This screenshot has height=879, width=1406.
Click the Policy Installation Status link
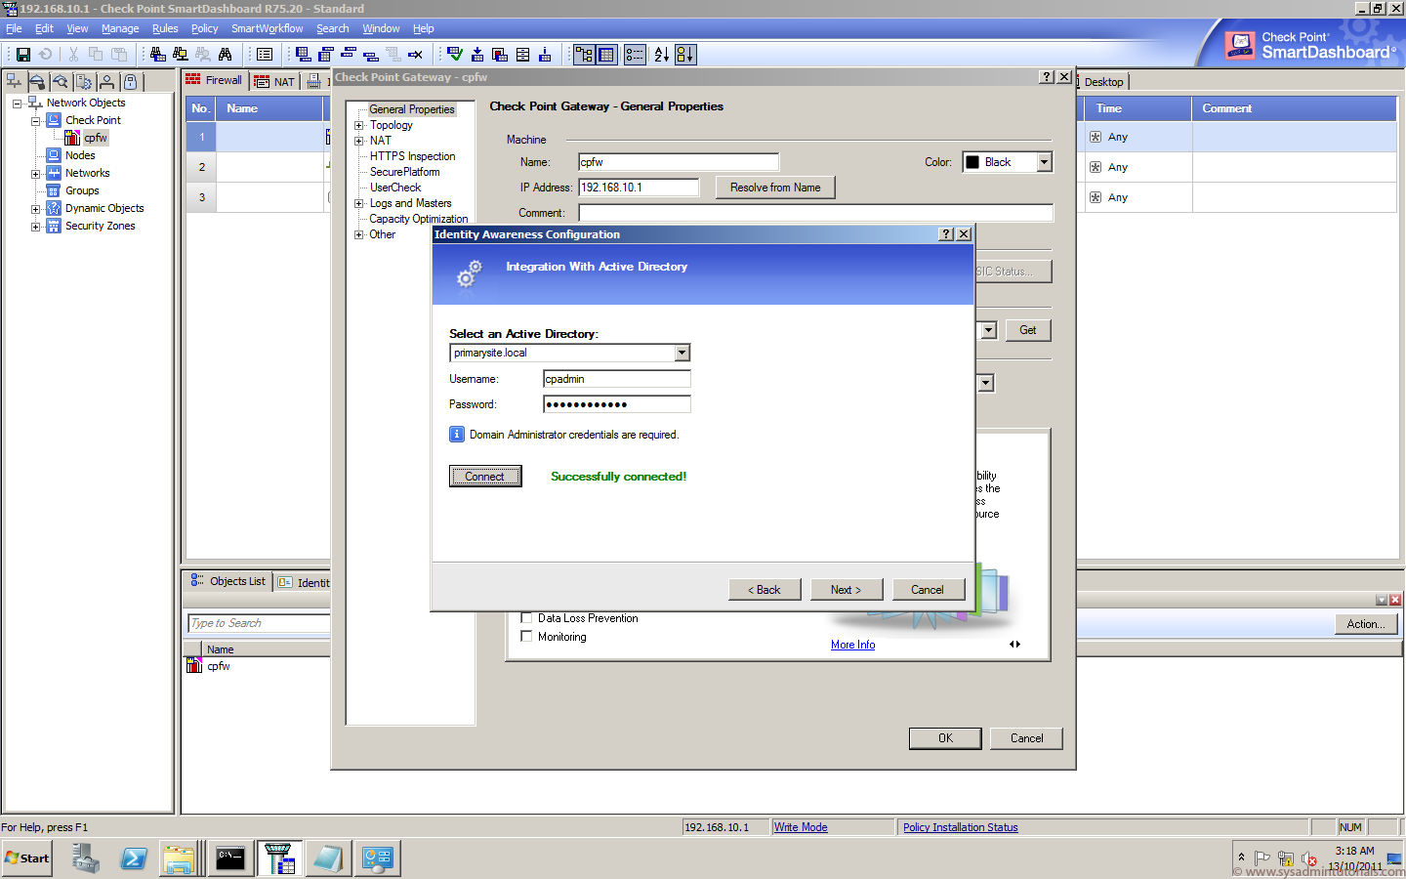coord(960,827)
